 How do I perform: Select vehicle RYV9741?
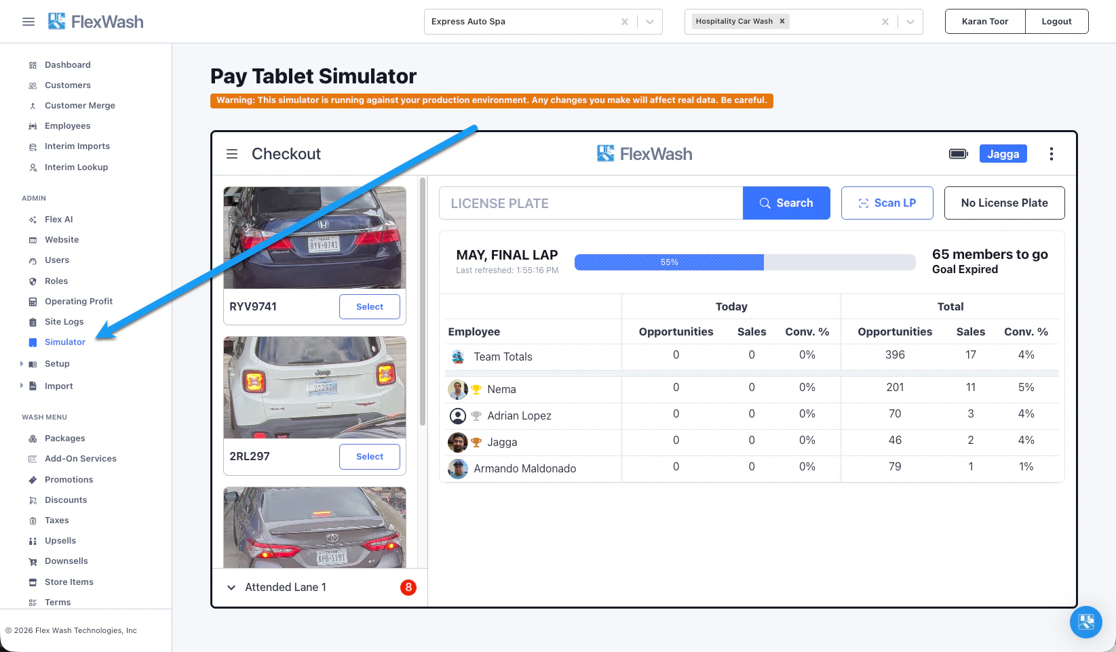(x=370, y=306)
